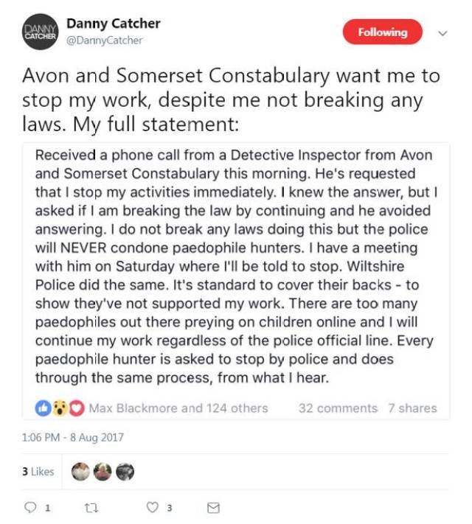Send tweet via envelope direct message icon
This screenshot has width=472, height=524.
coord(213,507)
